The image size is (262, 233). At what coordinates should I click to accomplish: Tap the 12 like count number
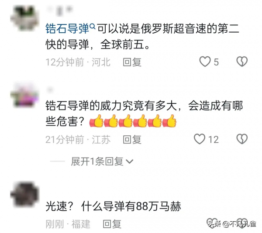pyautogui.click(x=214, y=140)
